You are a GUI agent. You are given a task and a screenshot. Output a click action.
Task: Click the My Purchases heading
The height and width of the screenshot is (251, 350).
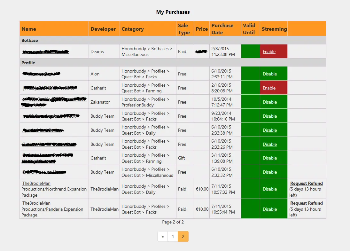pyautogui.click(x=173, y=12)
